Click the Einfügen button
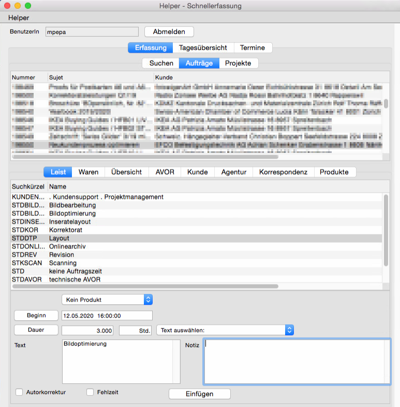 coord(199,394)
